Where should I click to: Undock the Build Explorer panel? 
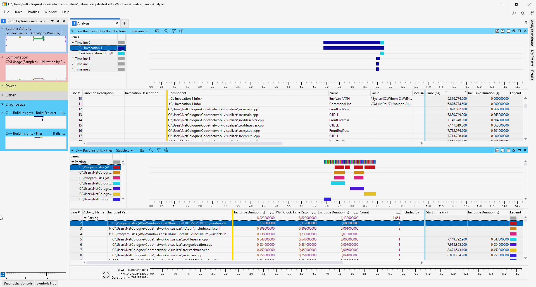point(514,31)
